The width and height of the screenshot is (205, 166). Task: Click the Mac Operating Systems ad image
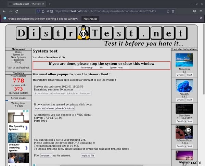click(18, 118)
